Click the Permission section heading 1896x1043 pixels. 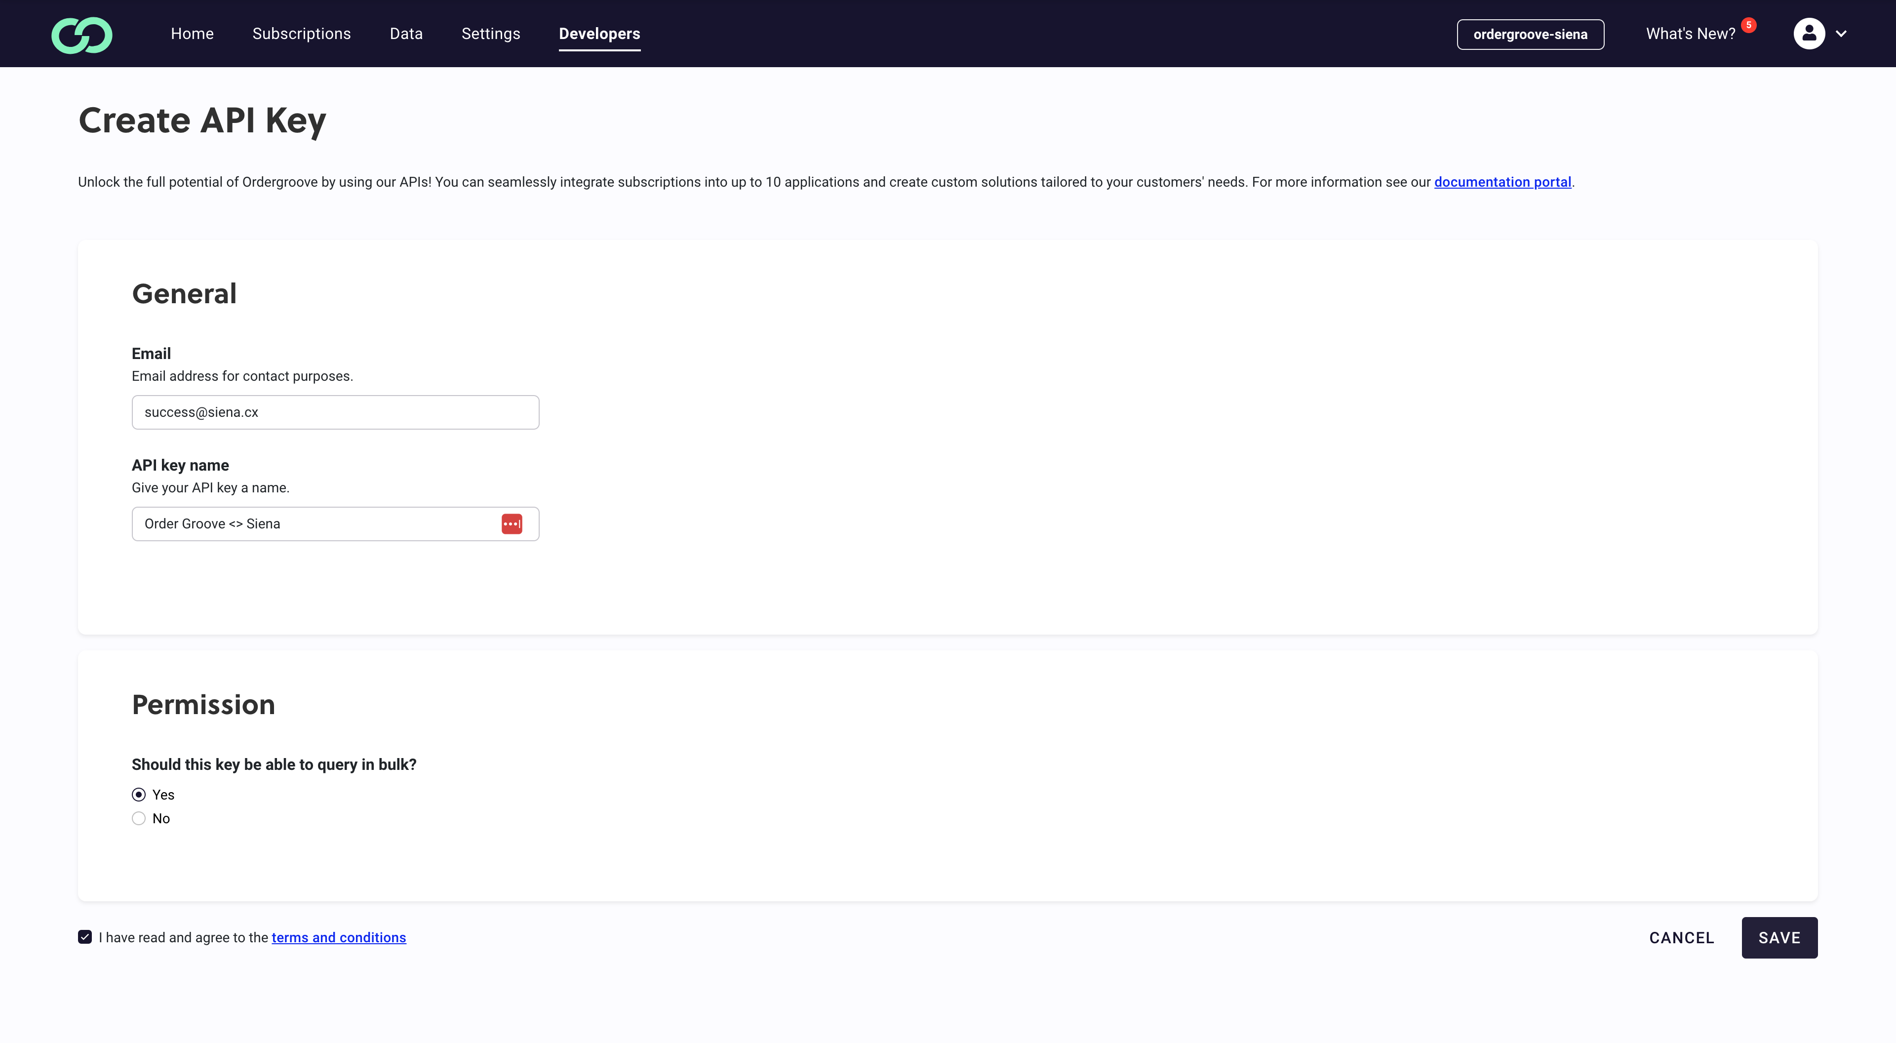[203, 704]
